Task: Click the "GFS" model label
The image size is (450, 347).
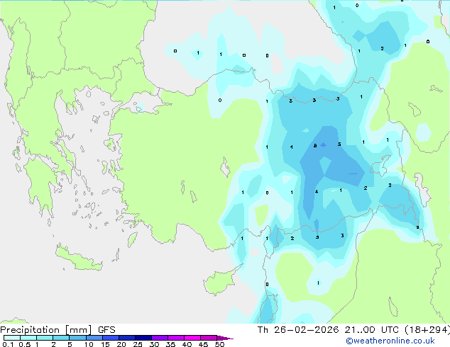Action: (x=106, y=330)
